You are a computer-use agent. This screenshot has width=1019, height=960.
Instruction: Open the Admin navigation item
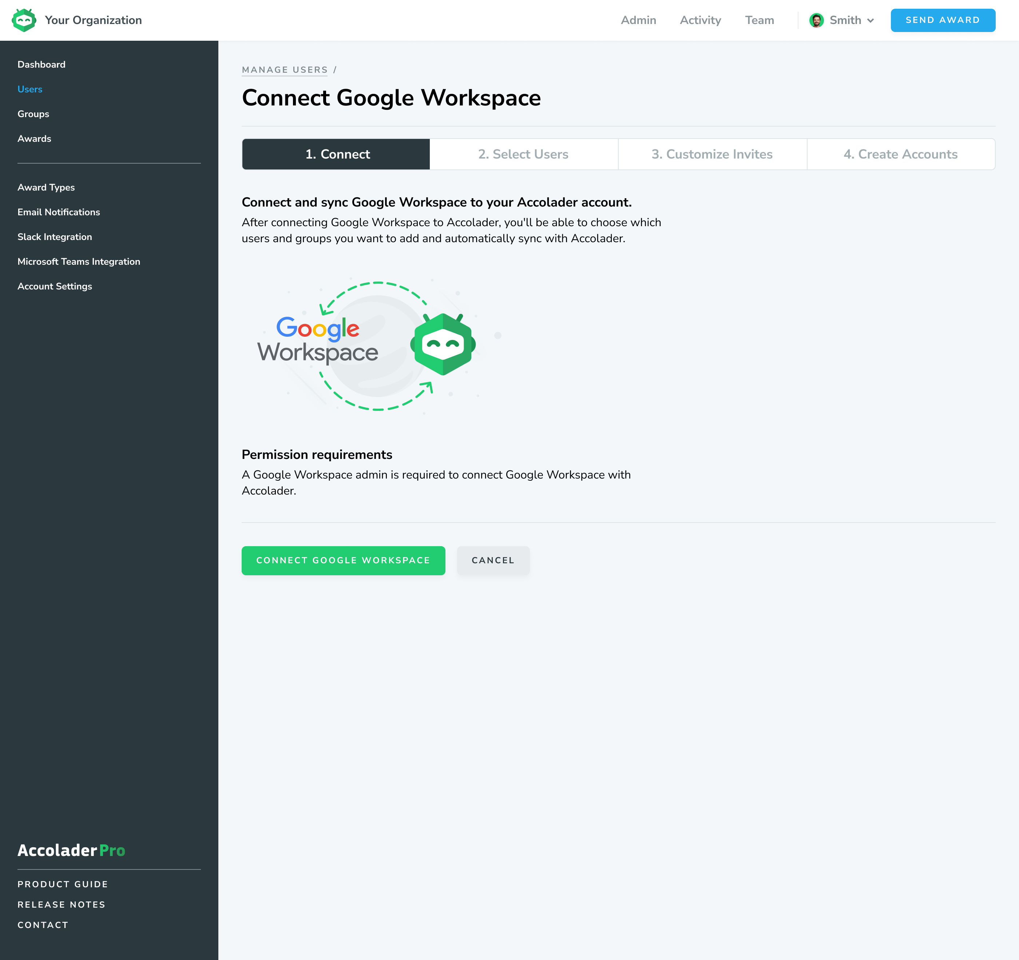click(638, 20)
